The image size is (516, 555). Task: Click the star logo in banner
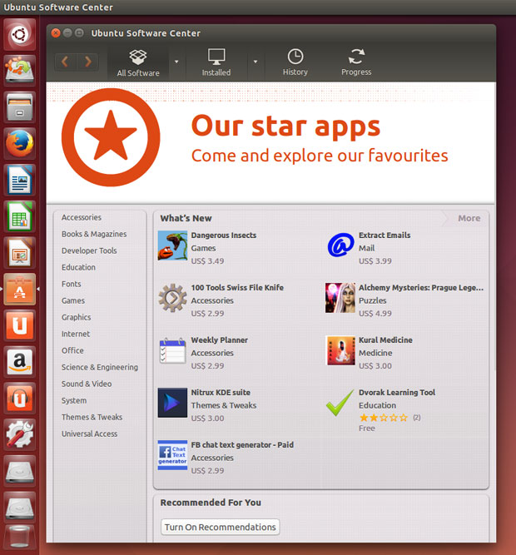pyautogui.click(x=111, y=137)
